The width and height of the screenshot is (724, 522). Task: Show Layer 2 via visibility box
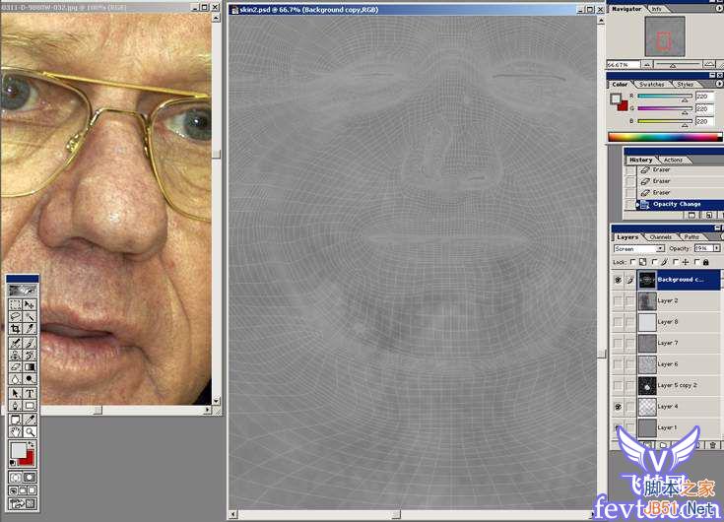click(618, 301)
